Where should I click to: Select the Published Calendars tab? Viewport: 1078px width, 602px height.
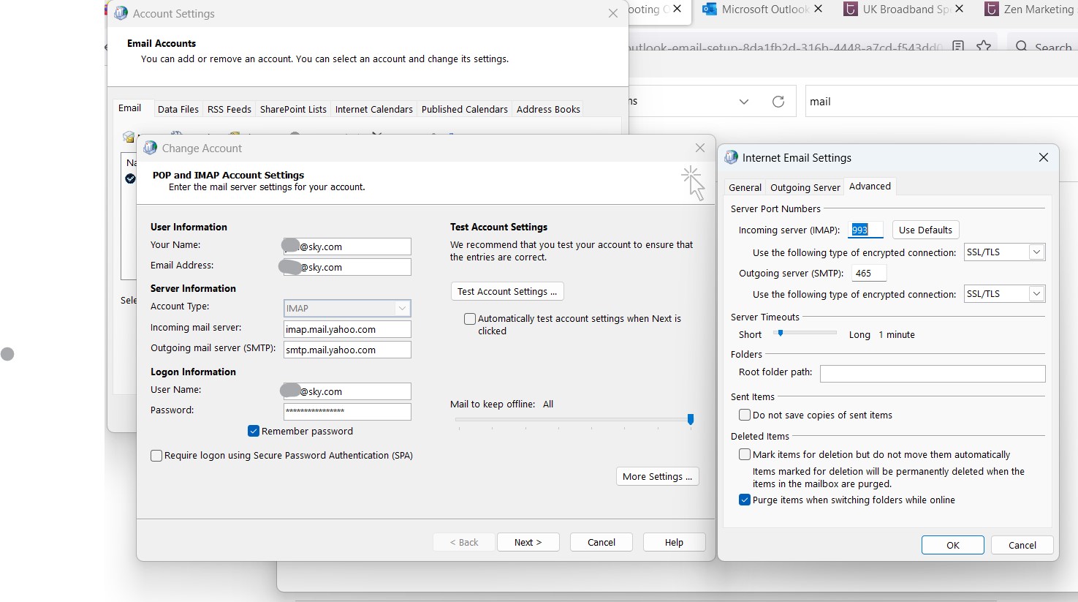464,109
